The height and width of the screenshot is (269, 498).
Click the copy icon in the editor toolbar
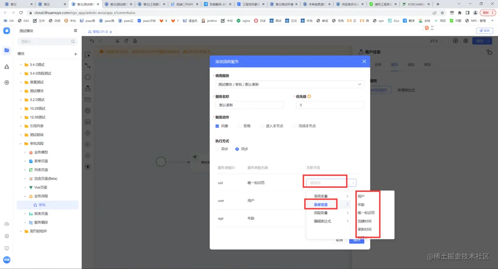[126, 41]
